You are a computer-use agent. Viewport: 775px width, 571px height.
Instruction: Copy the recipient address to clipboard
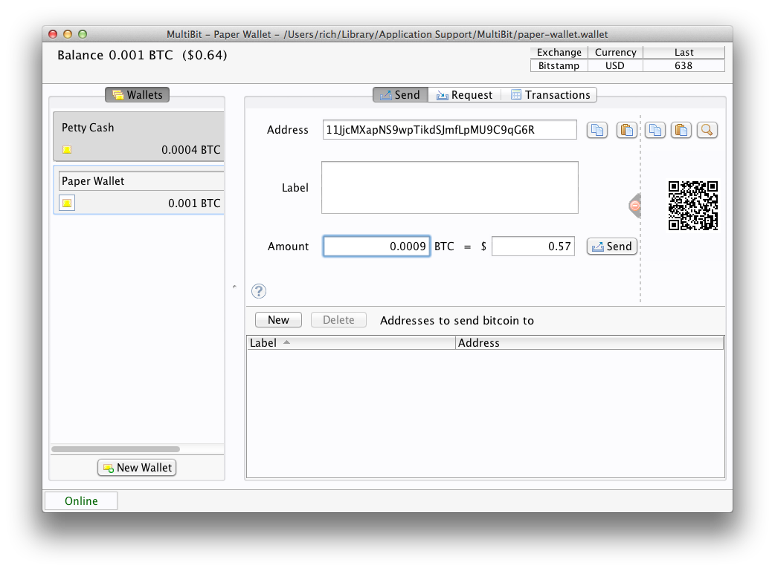[597, 130]
